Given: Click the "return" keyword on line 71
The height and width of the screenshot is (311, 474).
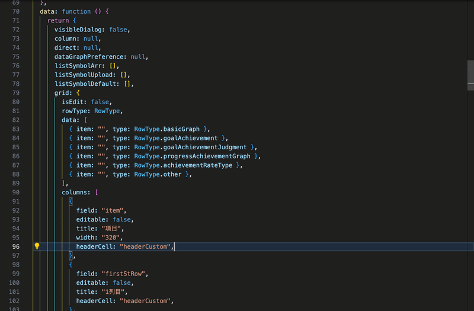Looking at the screenshot, I should click(x=58, y=21).
